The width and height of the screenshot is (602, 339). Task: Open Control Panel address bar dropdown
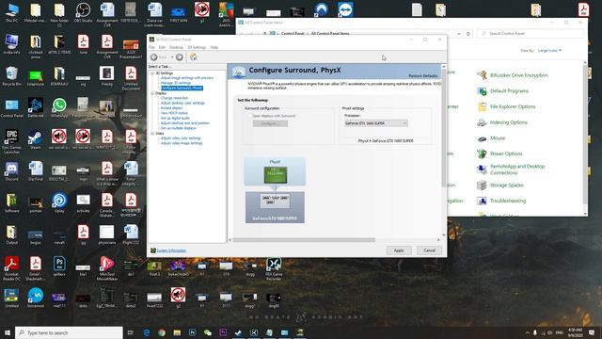point(459,34)
